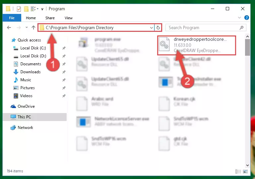
Task: Open the recent locations dropdown
Action: pyautogui.click(x=27, y=28)
